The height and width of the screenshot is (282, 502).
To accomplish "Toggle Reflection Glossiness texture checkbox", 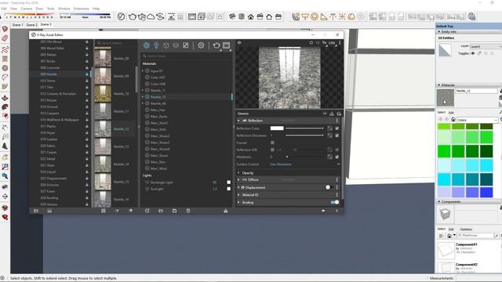I will coord(336,136).
